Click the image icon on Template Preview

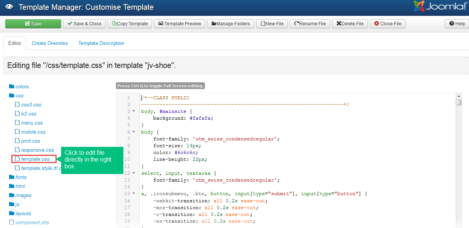161,24
